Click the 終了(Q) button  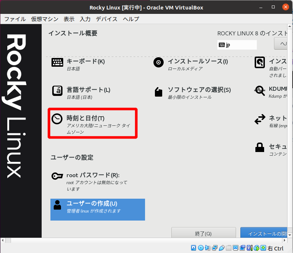[203, 233]
